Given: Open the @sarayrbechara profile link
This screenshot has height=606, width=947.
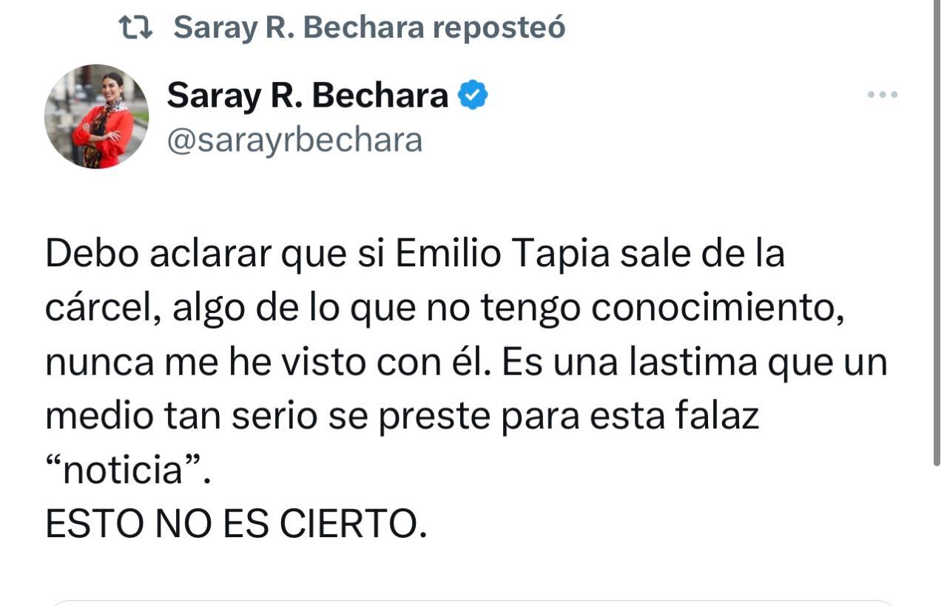Looking at the screenshot, I should coord(293,140).
